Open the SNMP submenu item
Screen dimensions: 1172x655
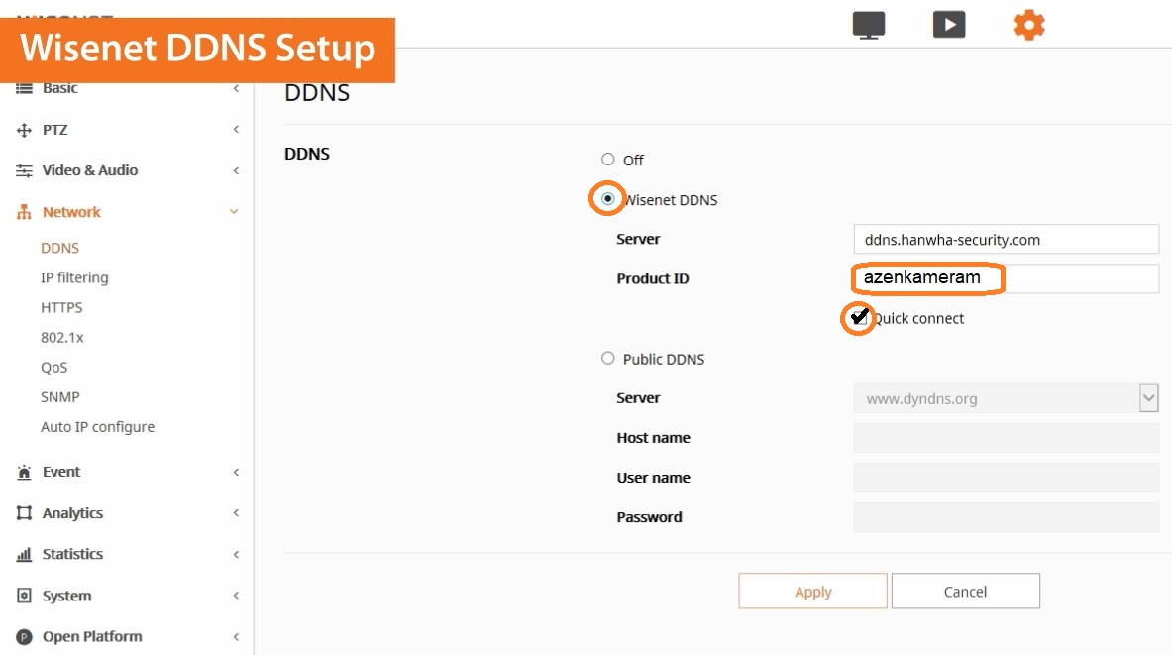point(59,397)
